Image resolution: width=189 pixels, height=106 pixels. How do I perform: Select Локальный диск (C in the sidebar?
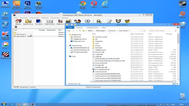click(81, 48)
